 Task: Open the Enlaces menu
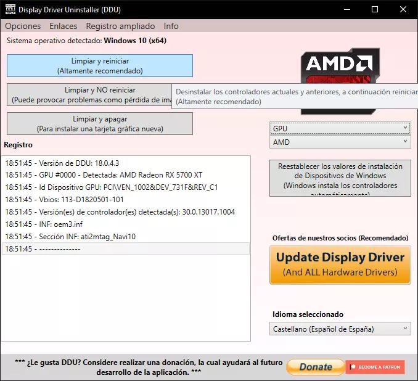coord(63,26)
